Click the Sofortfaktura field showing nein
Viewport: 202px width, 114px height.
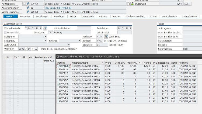[x=192, y=49]
